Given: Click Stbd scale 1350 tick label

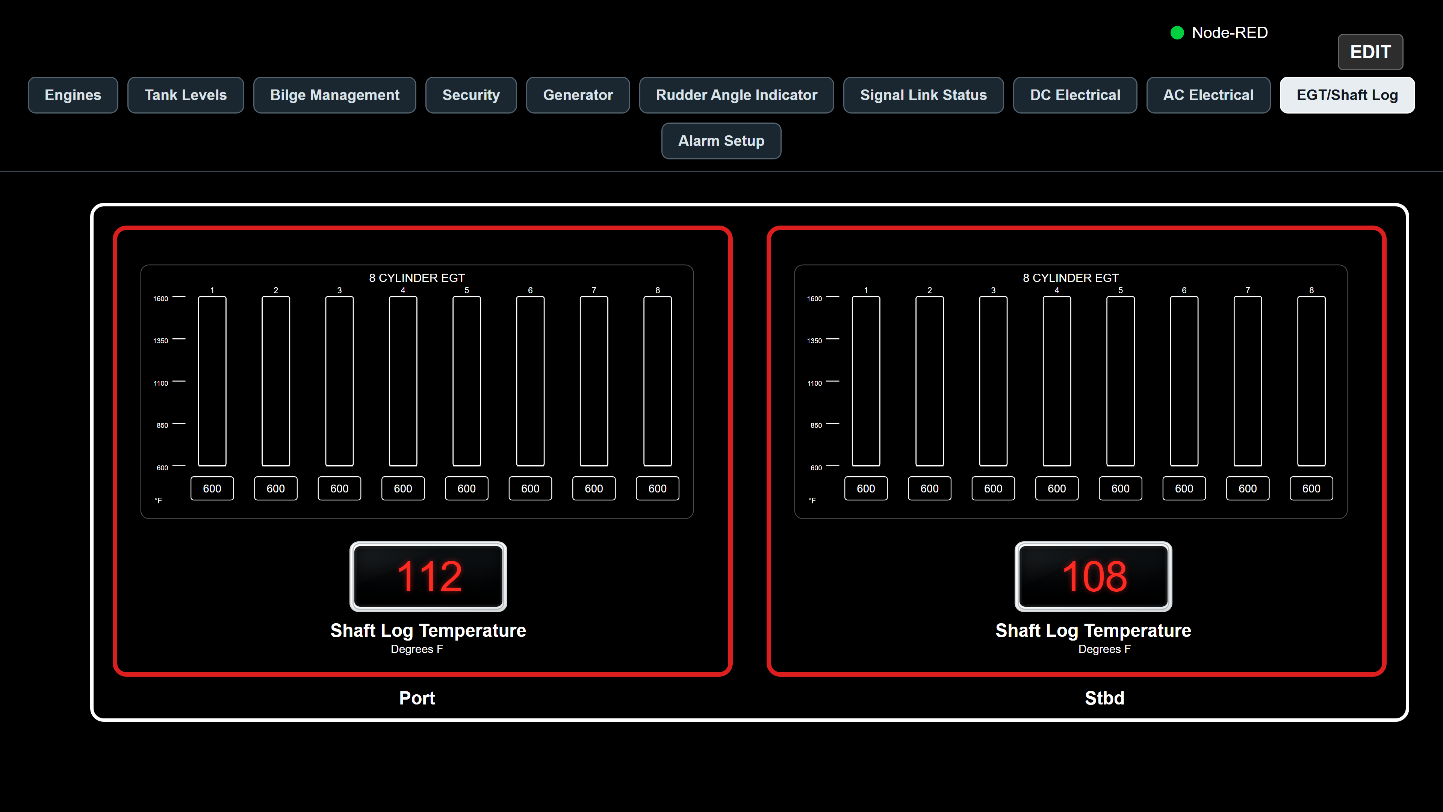Looking at the screenshot, I should click(x=814, y=341).
